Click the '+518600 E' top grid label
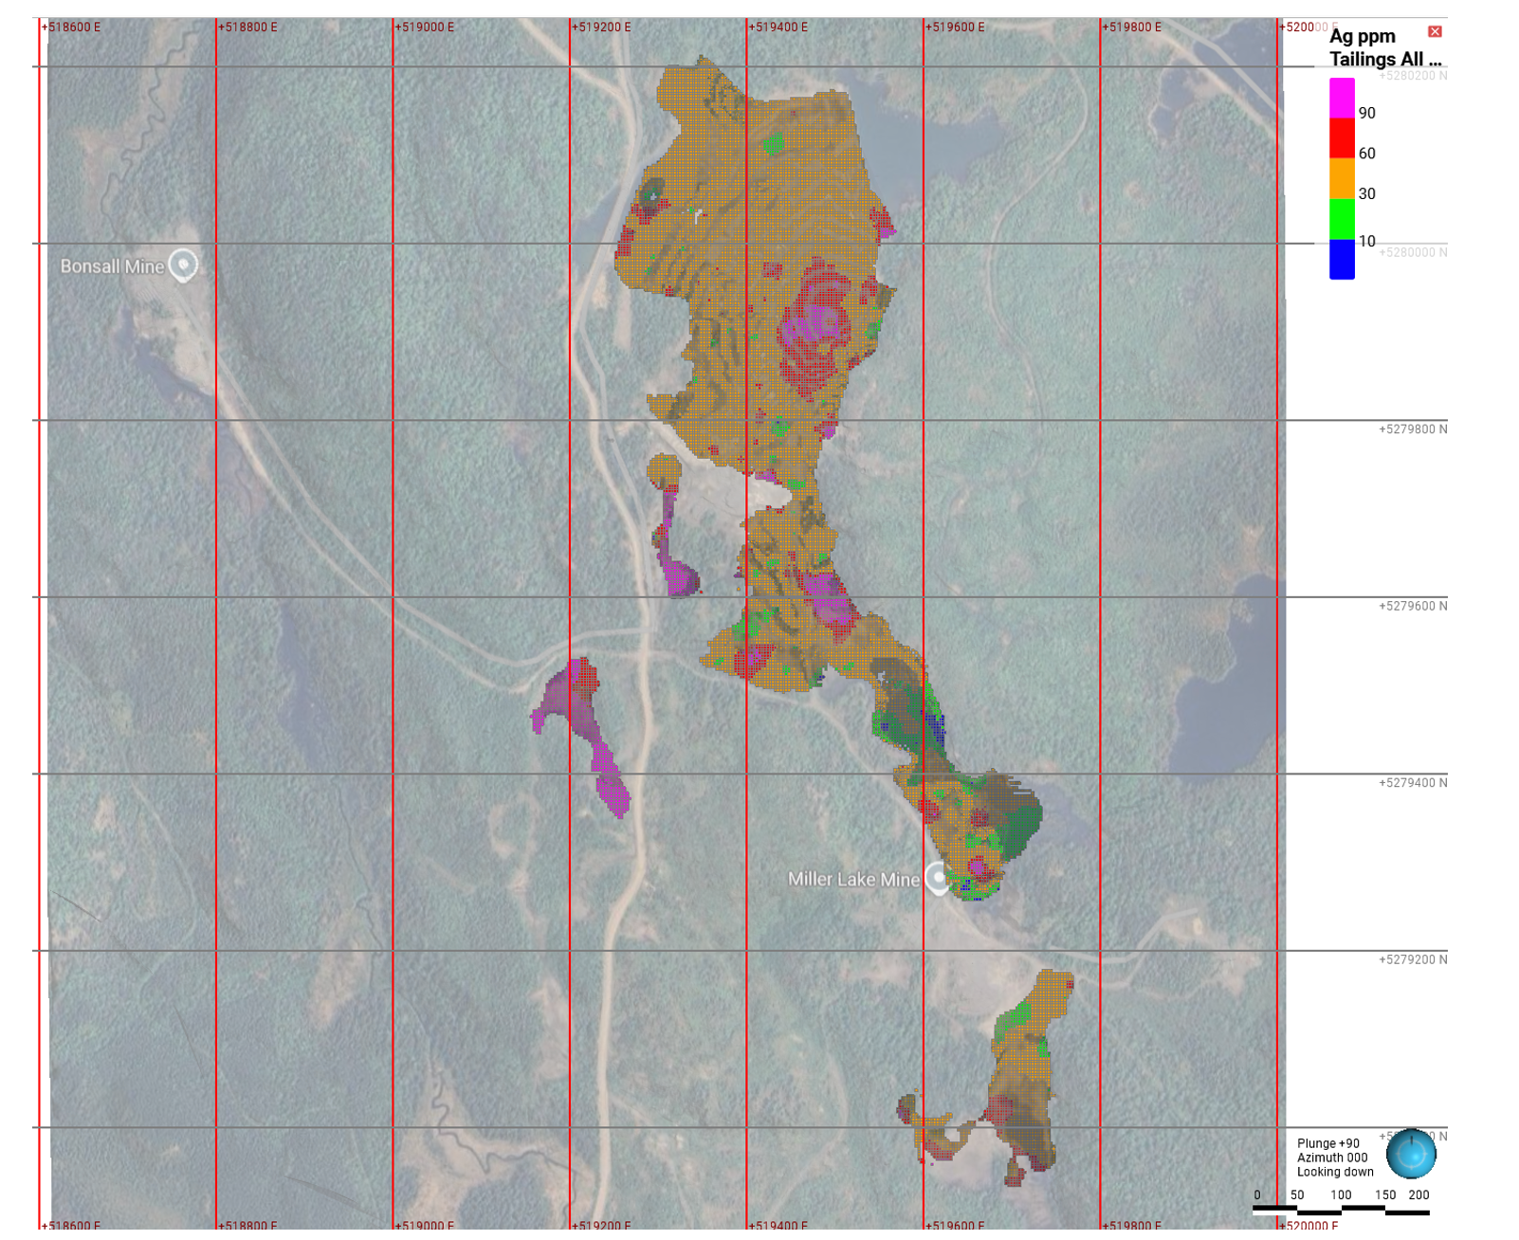The image size is (1519, 1240). pyautogui.click(x=71, y=27)
